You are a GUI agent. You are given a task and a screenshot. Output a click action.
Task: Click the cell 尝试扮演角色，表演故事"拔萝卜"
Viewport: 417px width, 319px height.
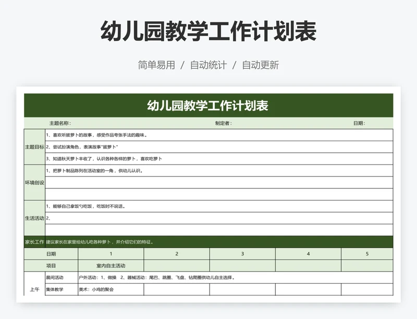[219, 147]
